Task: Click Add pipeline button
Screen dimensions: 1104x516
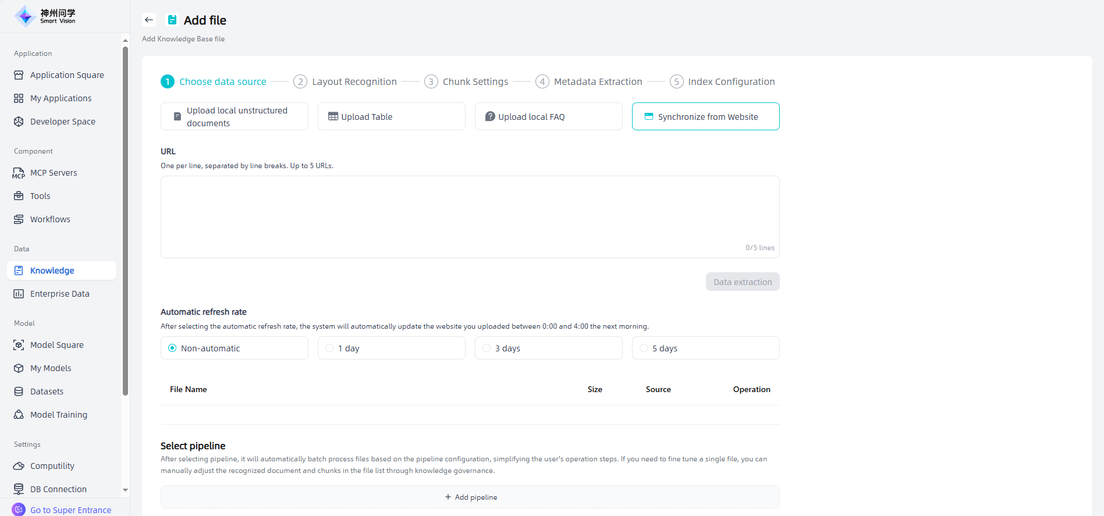Action: pyautogui.click(x=470, y=497)
